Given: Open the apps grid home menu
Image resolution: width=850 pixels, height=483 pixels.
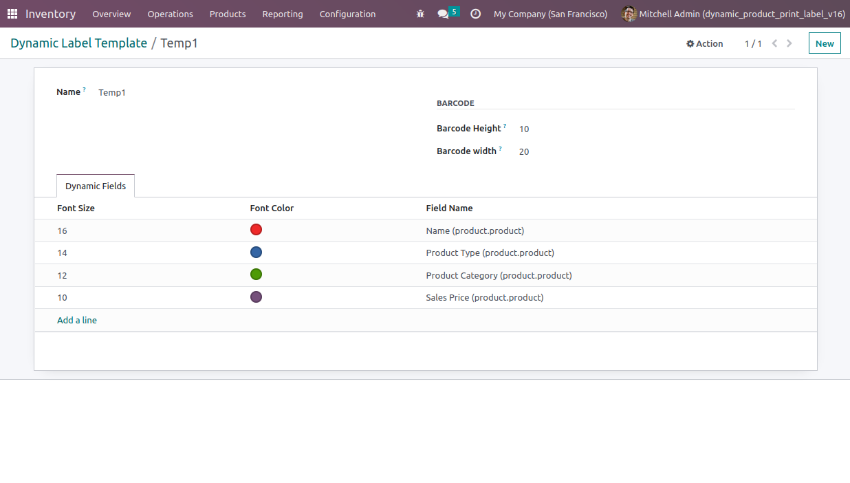Looking at the screenshot, I should click(x=12, y=14).
